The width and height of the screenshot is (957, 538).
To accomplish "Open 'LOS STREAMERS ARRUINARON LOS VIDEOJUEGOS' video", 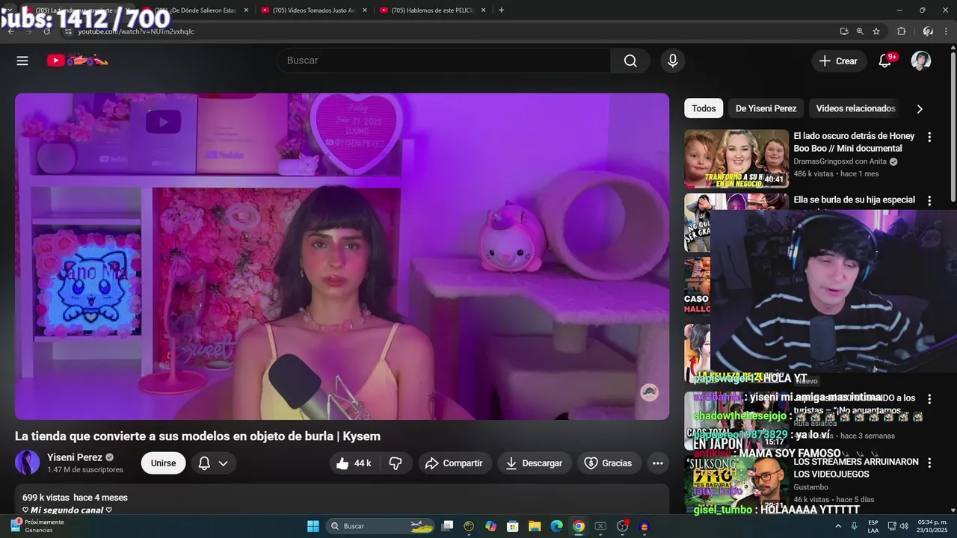I will pos(855,468).
